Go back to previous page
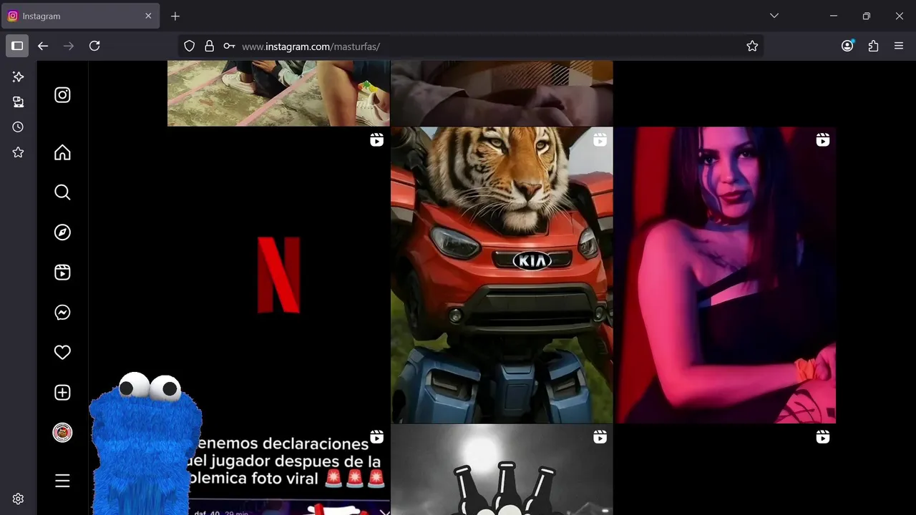Image resolution: width=916 pixels, height=515 pixels. 43,46
